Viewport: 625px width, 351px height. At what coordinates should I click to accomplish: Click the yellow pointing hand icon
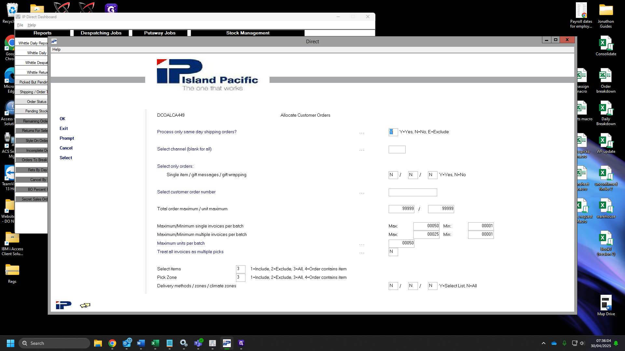pyautogui.click(x=85, y=305)
